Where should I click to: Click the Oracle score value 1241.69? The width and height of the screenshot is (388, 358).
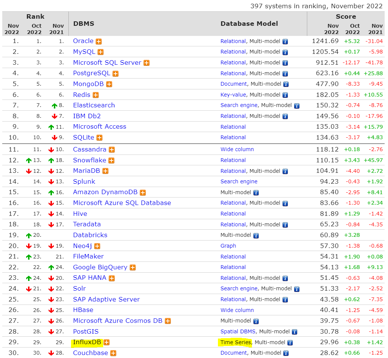pyautogui.click(x=325, y=41)
